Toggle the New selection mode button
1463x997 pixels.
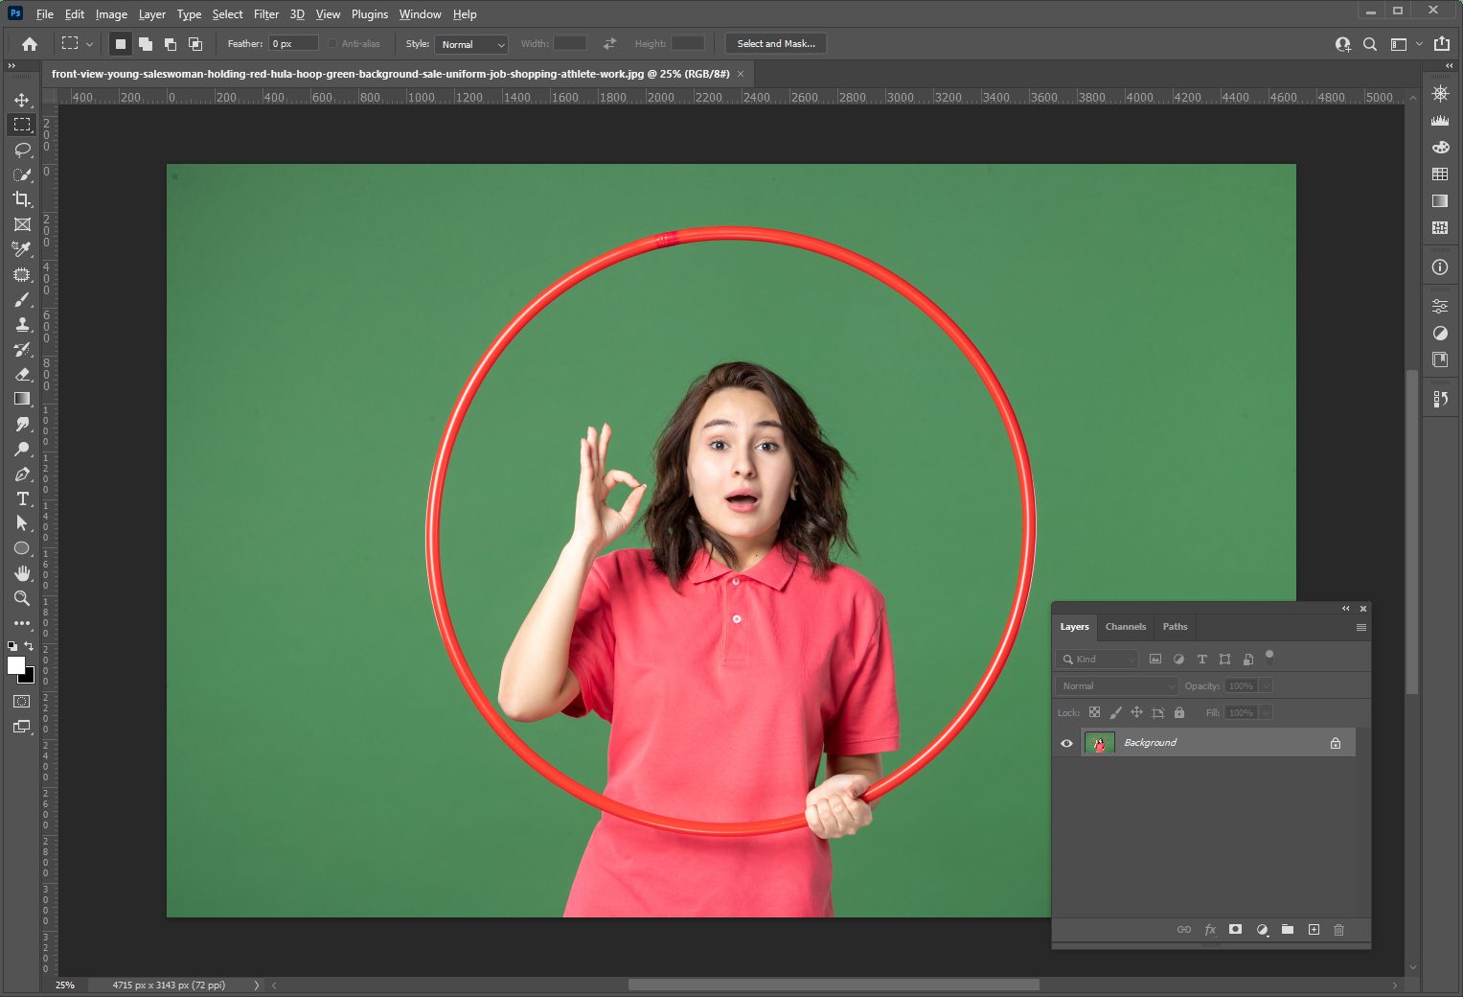click(x=120, y=44)
